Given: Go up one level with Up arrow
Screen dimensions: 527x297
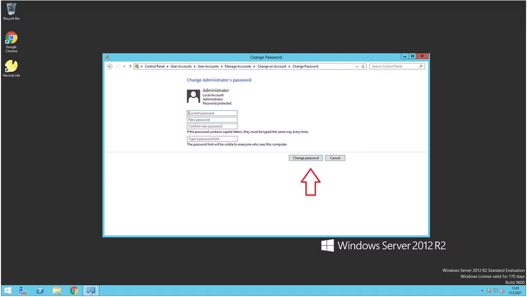Looking at the screenshot, I should (x=130, y=66).
